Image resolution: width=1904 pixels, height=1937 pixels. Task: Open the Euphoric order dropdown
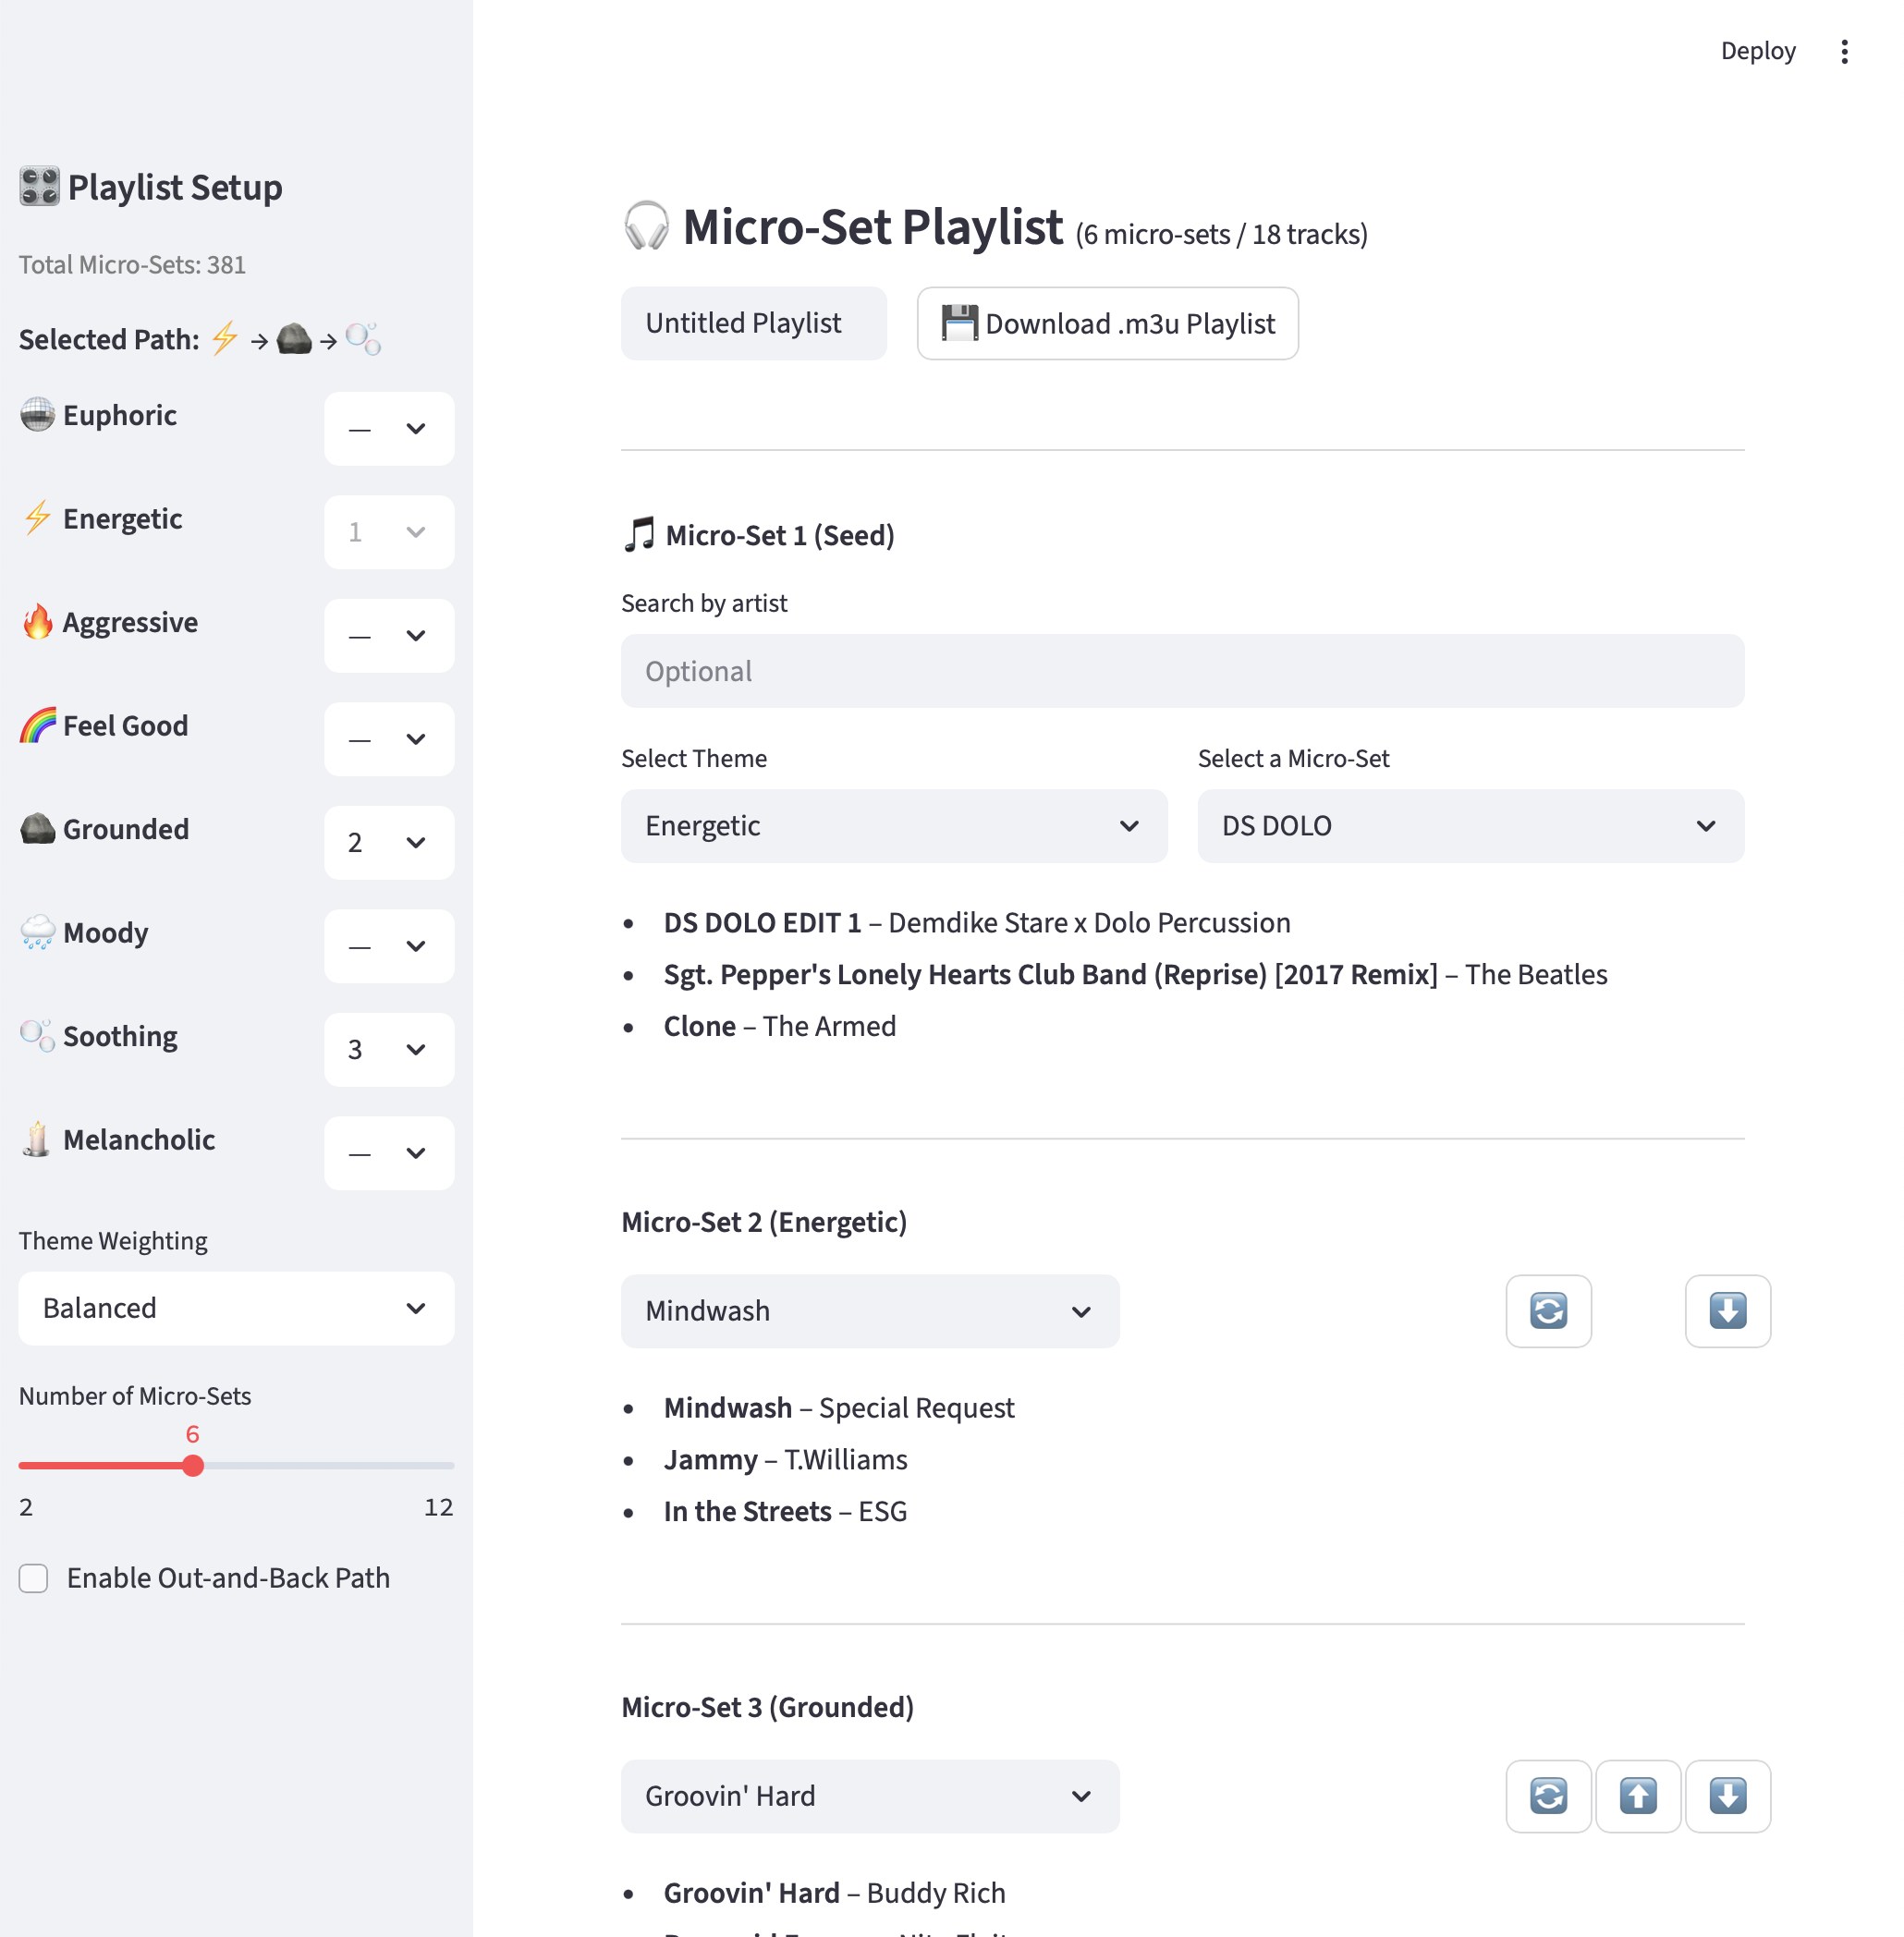tap(389, 429)
